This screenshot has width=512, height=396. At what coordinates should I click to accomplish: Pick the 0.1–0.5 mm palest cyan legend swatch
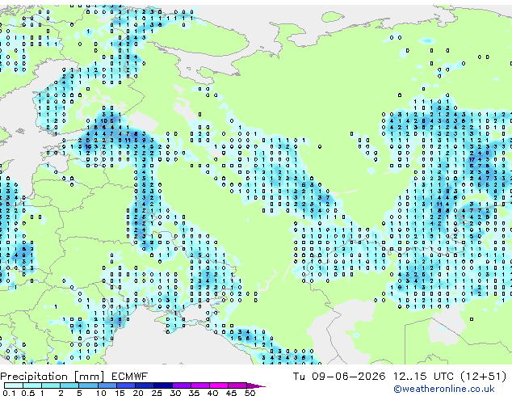click(14, 385)
